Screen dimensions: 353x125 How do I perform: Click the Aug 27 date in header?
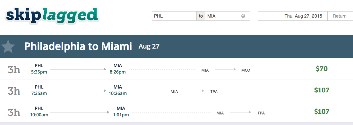(x=149, y=46)
